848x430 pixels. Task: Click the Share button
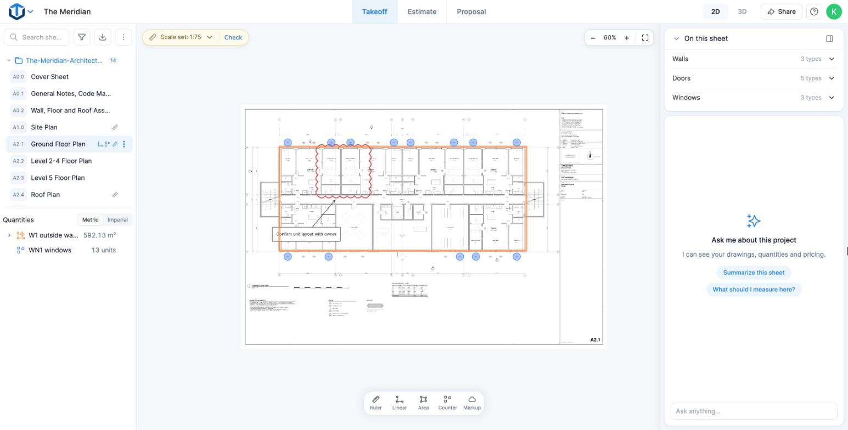(782, 12)
